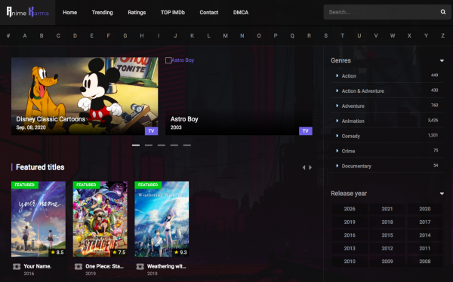The image size is (453, 282).
Task: Click inside the Search input field
Action: (x=381, y=12)
